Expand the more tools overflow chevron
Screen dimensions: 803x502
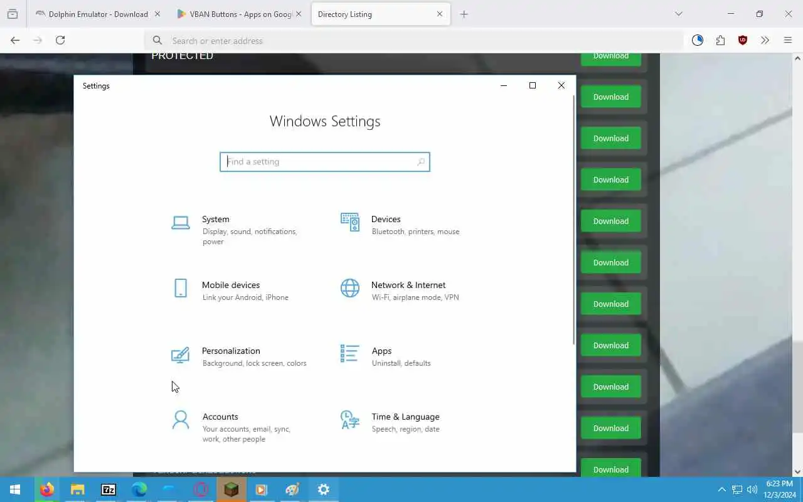pos(765,40)
